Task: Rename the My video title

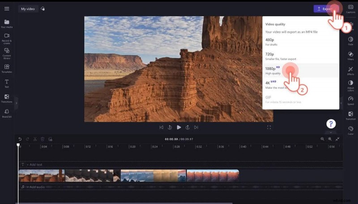Action: [28, 9]
